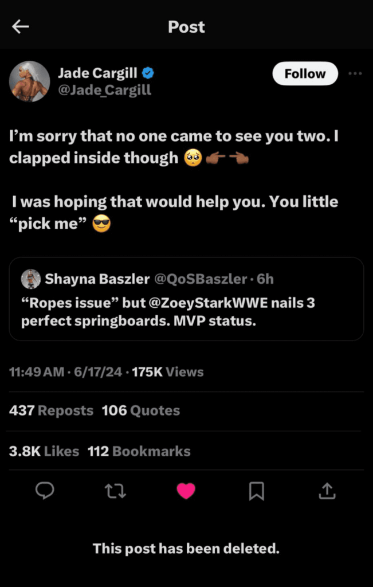The height and width of the screenshot is (587, 373).
Task: Click Jade Cargill's verified badge
Action: click(x=149, y=73)
